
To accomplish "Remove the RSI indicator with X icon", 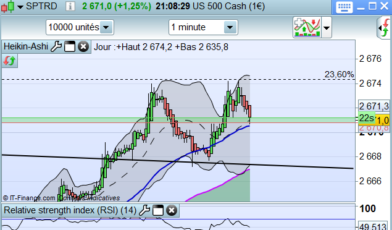I will click(172, 210).
